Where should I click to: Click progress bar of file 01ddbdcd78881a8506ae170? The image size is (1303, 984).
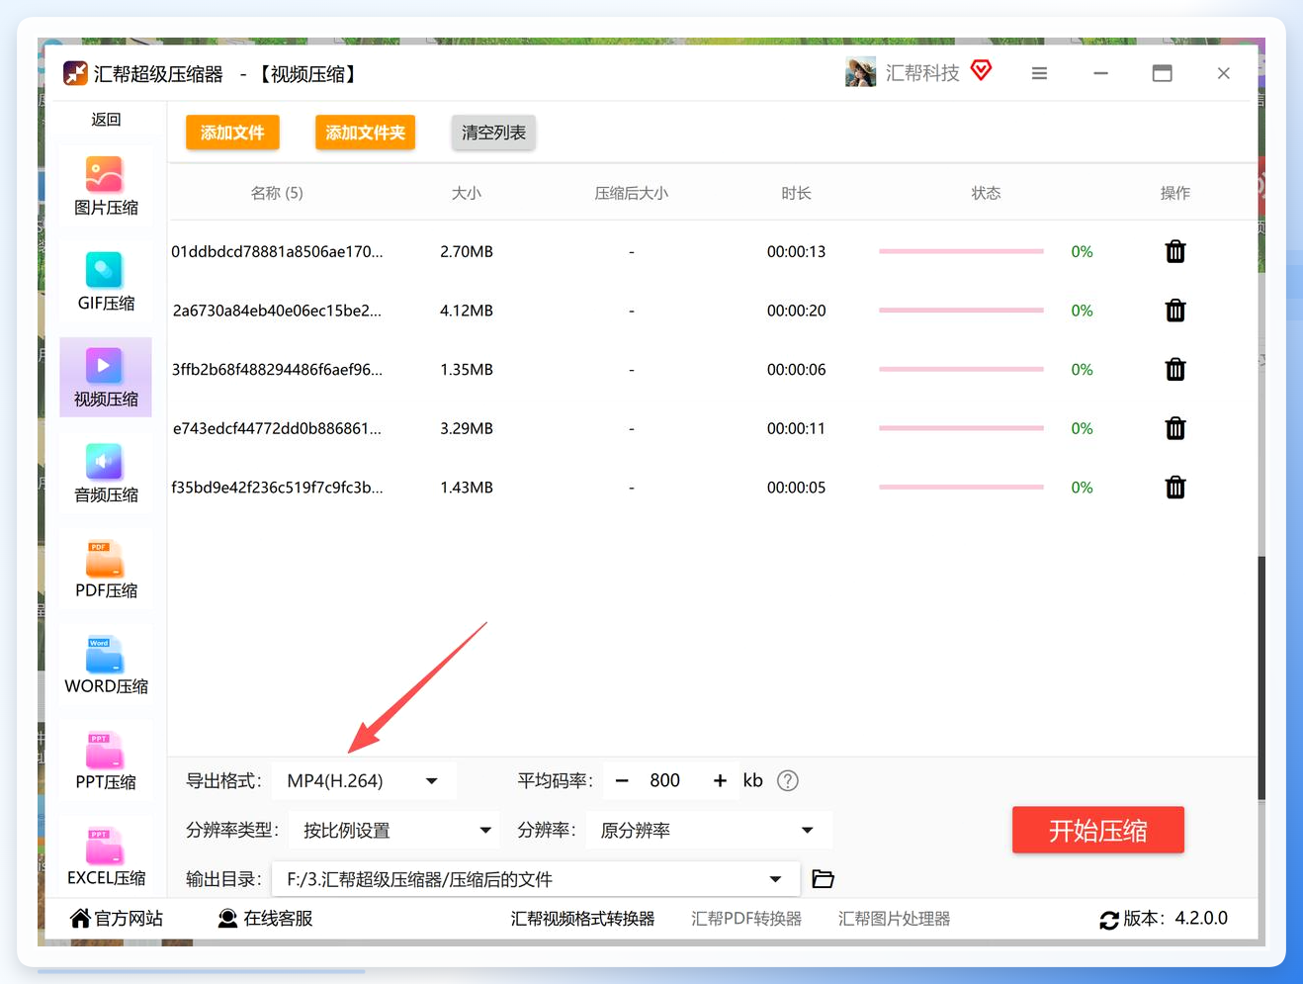[x=961, y=251]
